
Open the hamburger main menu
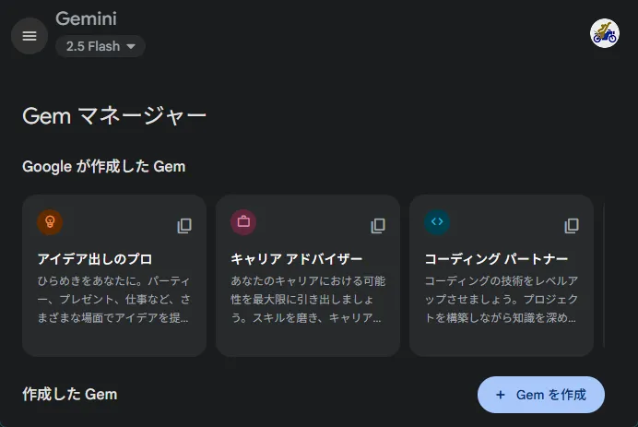point(30,36)
